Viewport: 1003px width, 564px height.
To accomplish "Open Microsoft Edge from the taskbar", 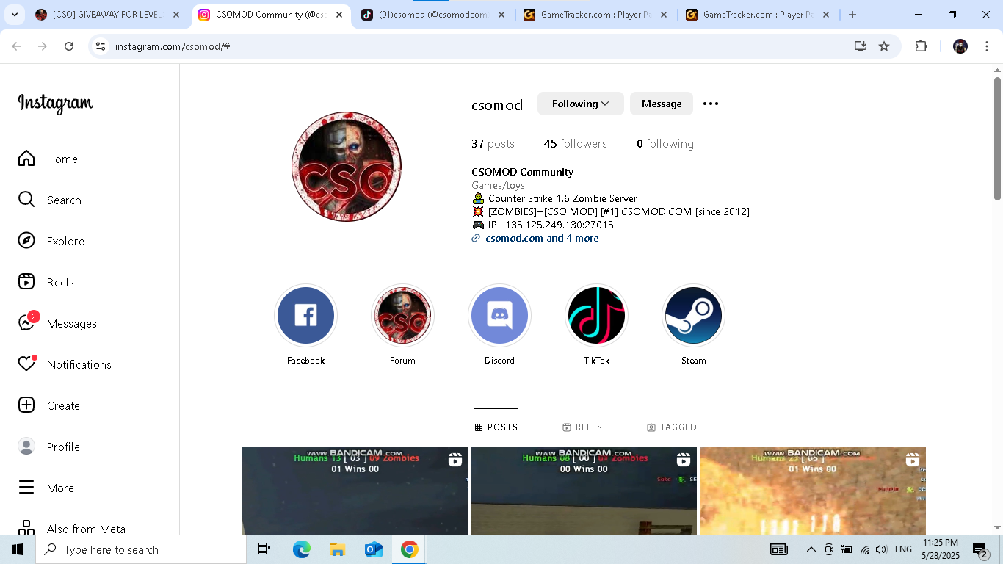I will [301, 549].
